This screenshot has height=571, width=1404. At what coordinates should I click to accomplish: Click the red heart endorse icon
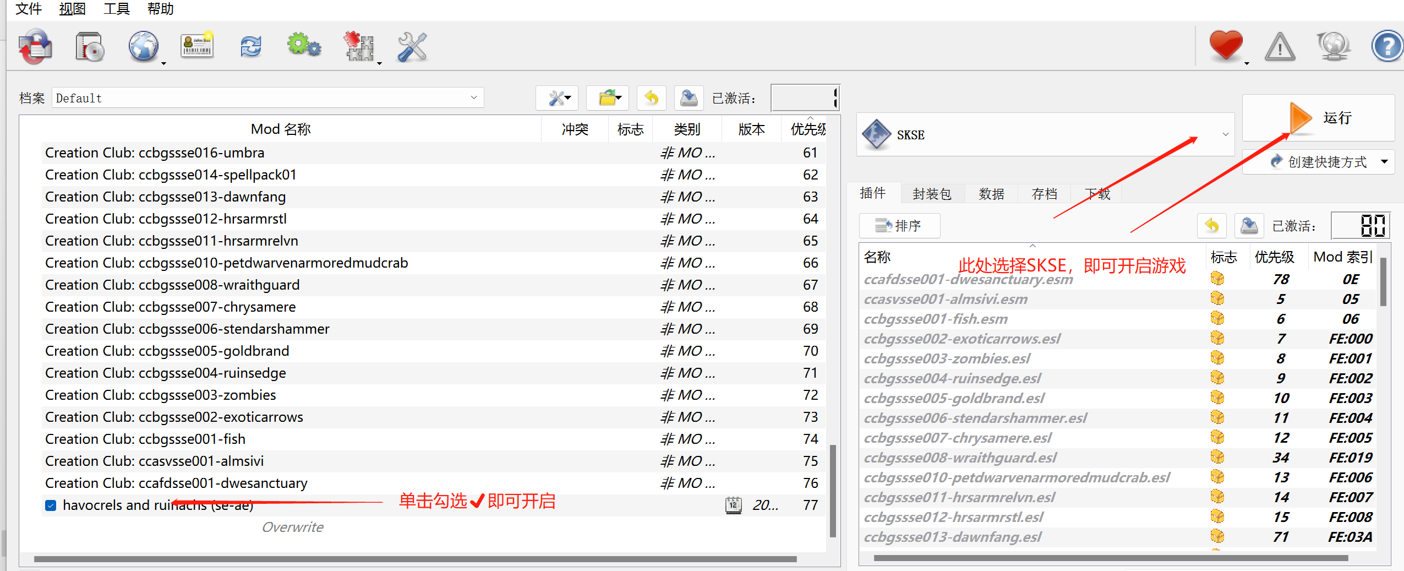pos(1225,46)
